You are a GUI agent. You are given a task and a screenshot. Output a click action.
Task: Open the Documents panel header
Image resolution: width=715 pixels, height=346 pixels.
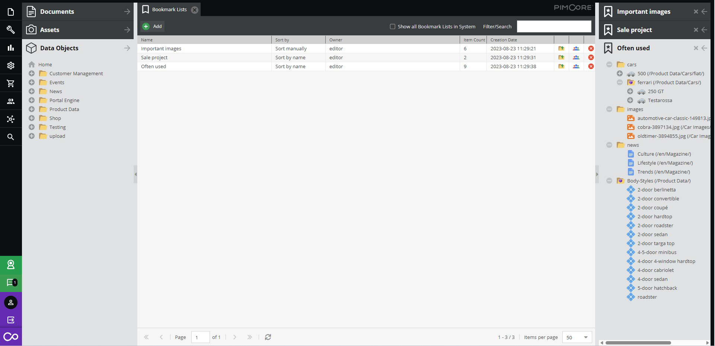pyautogui.click(x=78, y=12)
